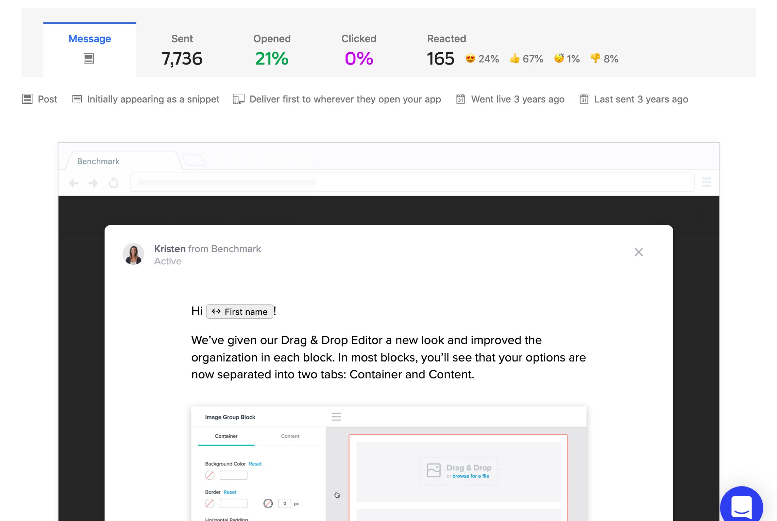
Task: Select the Benchmark browser tab in preview
Action: tap(124, 161)
